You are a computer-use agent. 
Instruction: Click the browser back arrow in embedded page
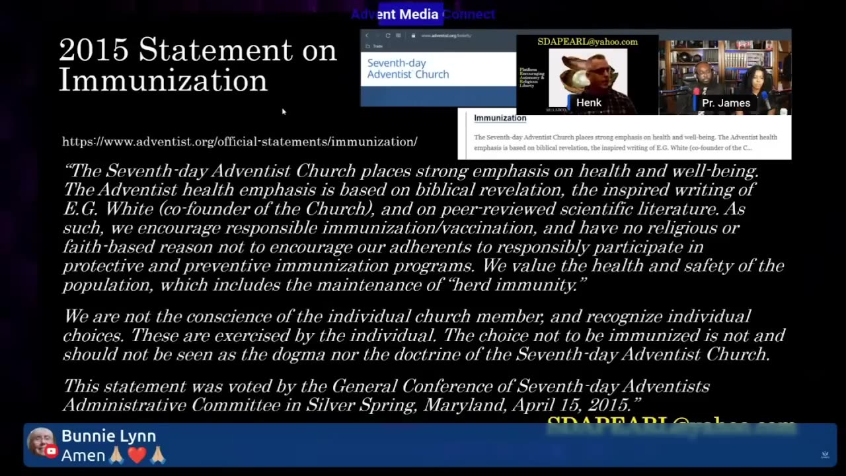(x=367, y=35)
